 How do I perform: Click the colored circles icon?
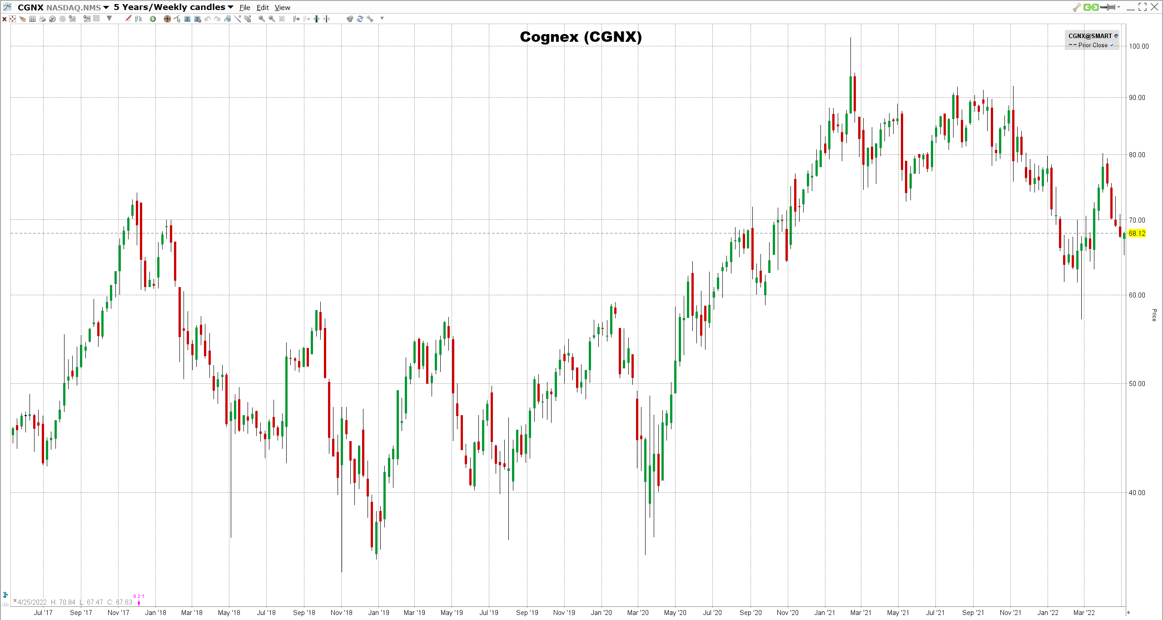[x=350, y=19]
